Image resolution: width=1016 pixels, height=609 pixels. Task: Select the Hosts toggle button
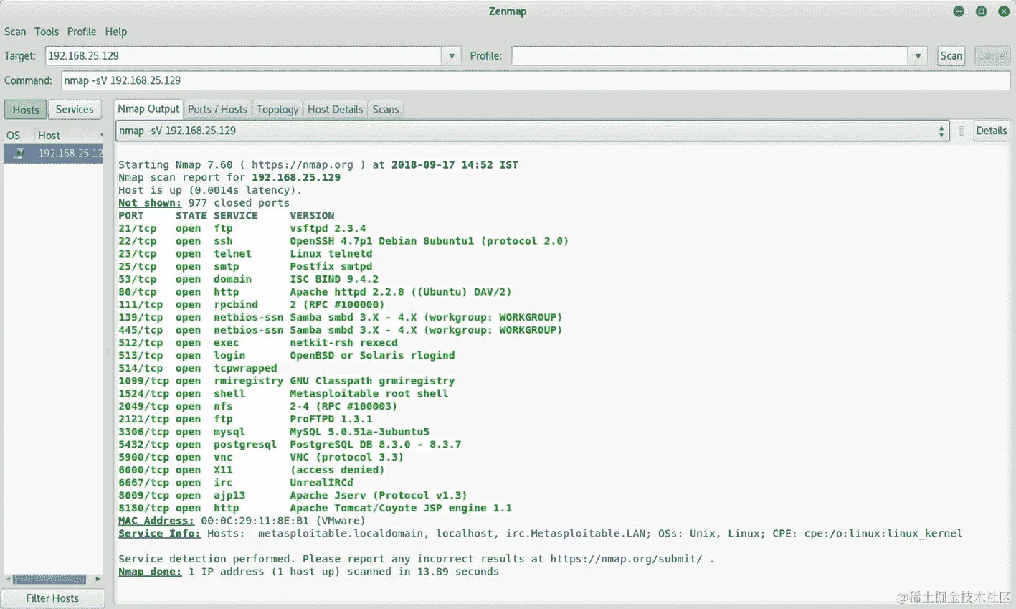pos(26,110)
